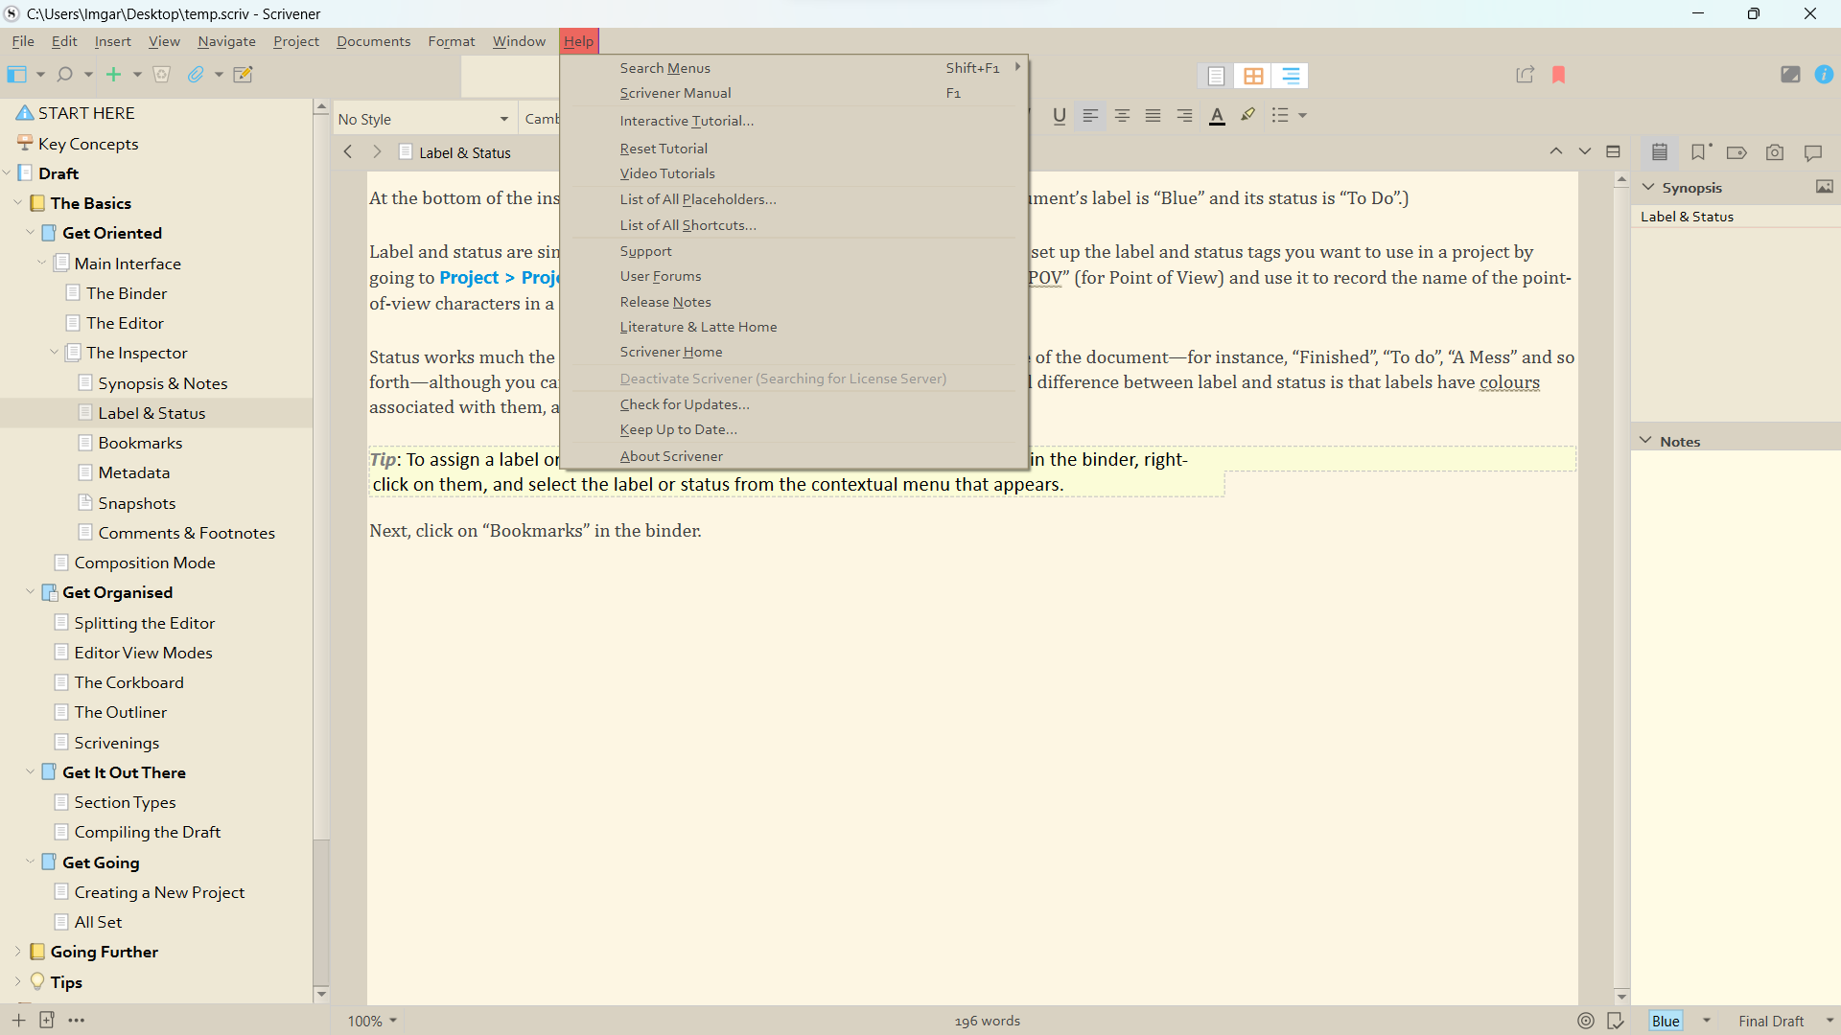Collapse the Get Organised folder in the binder
The height and width of the screenshot is (1035, 1841).
coord(30,592)
